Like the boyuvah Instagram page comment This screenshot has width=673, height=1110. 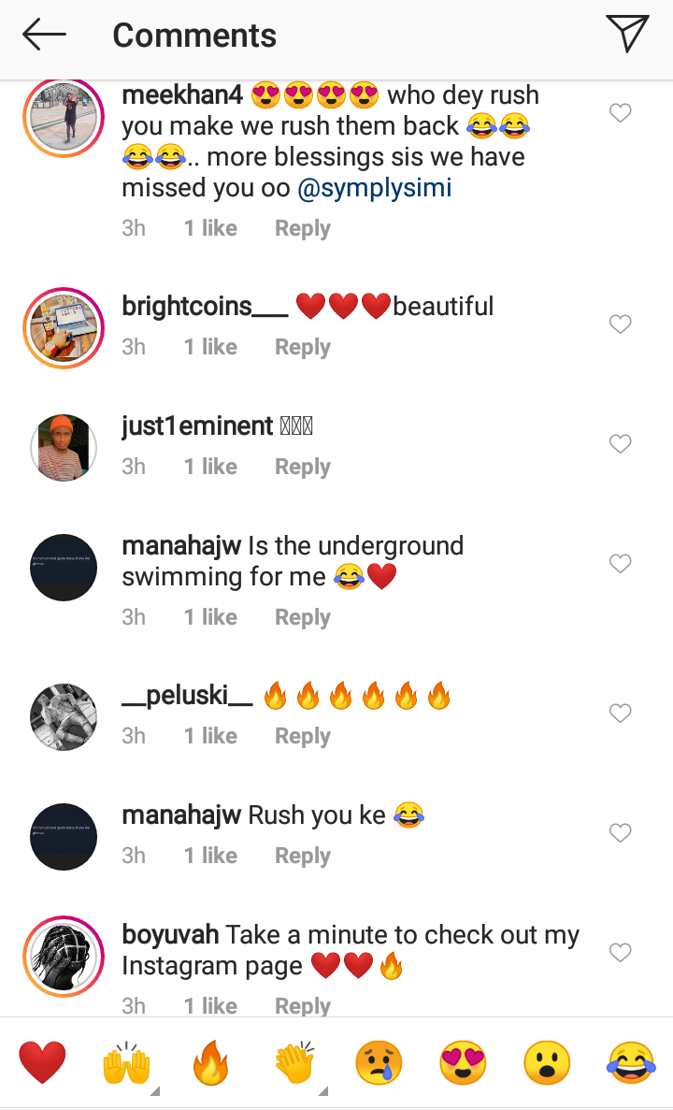[621, 952]
